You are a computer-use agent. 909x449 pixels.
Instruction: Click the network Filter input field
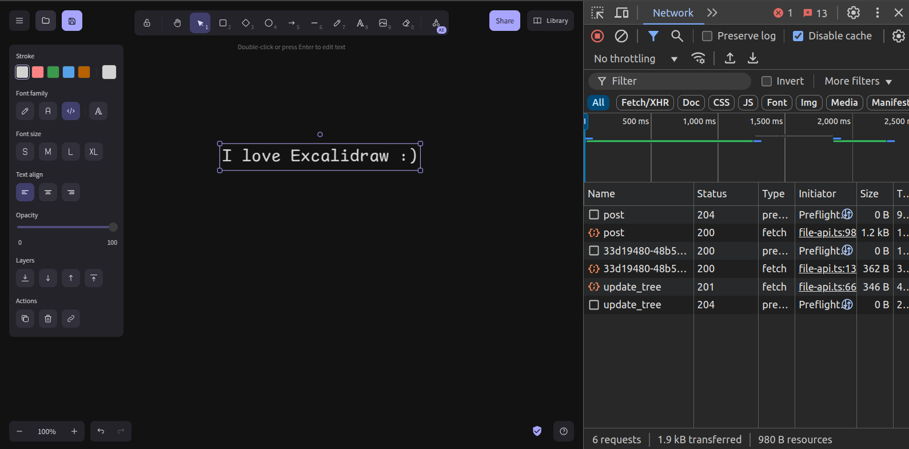669,81
